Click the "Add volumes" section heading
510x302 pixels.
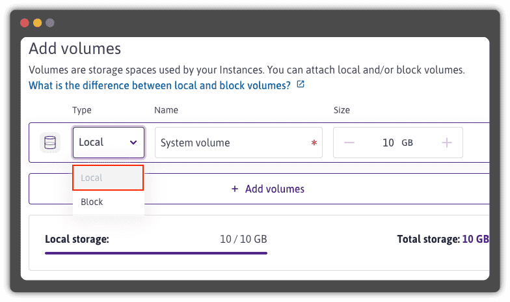click(75, 48)
